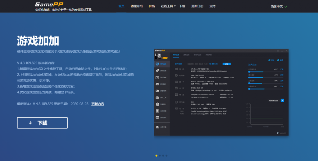Click the 温度监控 section heading

[252, 65]
